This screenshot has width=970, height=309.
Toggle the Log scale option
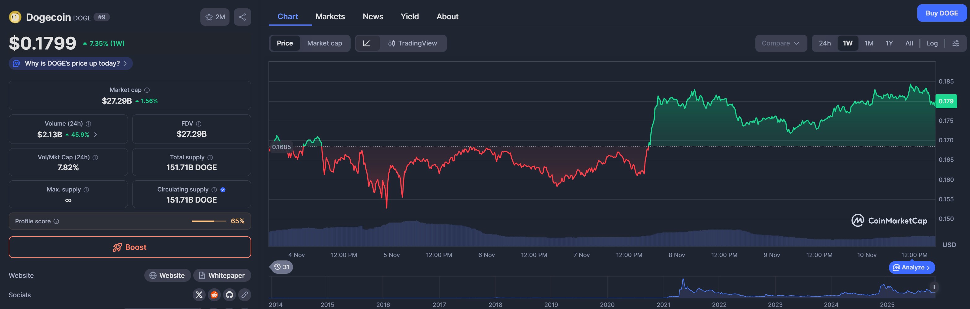point(932,43)
